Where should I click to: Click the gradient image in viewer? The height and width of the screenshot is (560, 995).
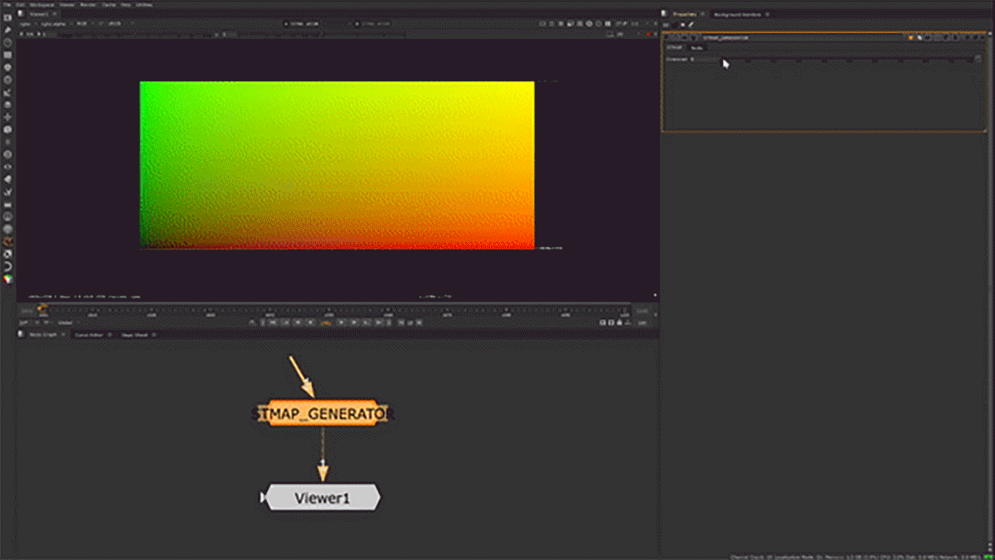point(337,165)
